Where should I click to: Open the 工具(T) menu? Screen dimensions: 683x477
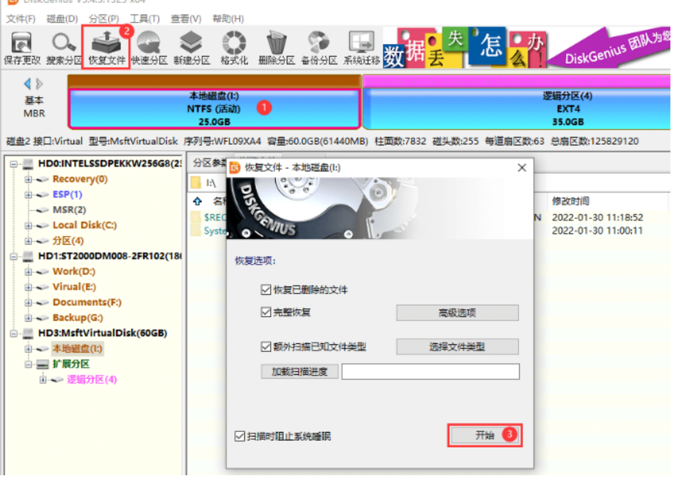click(145, 19)
